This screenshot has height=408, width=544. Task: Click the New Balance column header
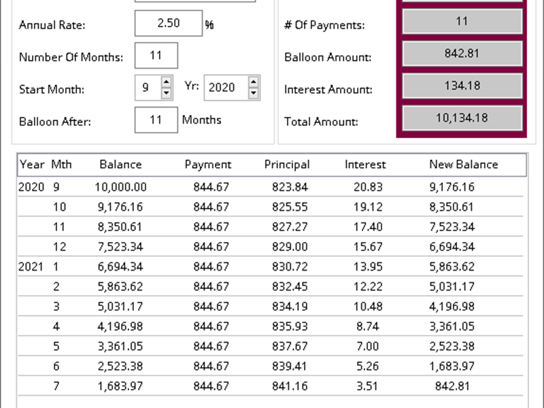point(464,165)
